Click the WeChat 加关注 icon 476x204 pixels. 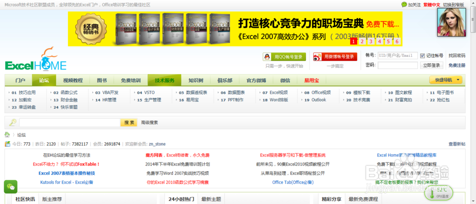[404, 5]
